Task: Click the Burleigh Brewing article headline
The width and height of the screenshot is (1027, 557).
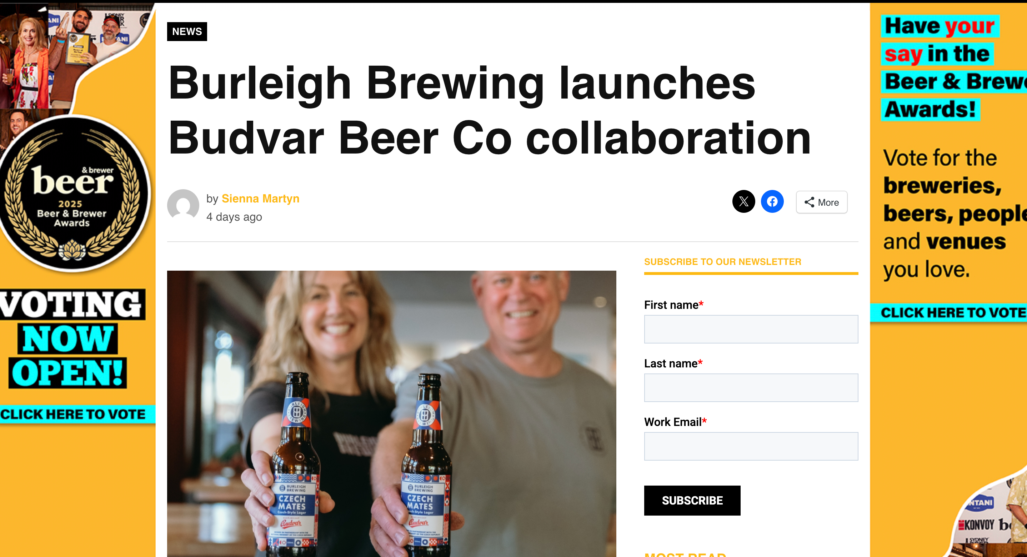Action: 489,110
